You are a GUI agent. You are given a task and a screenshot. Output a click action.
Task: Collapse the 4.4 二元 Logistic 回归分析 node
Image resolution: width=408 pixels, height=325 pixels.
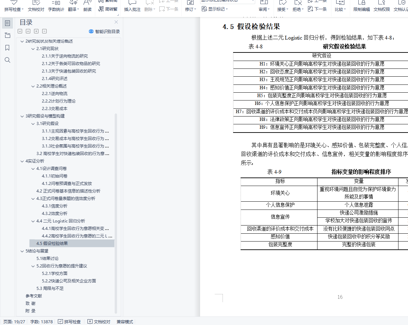33,221
